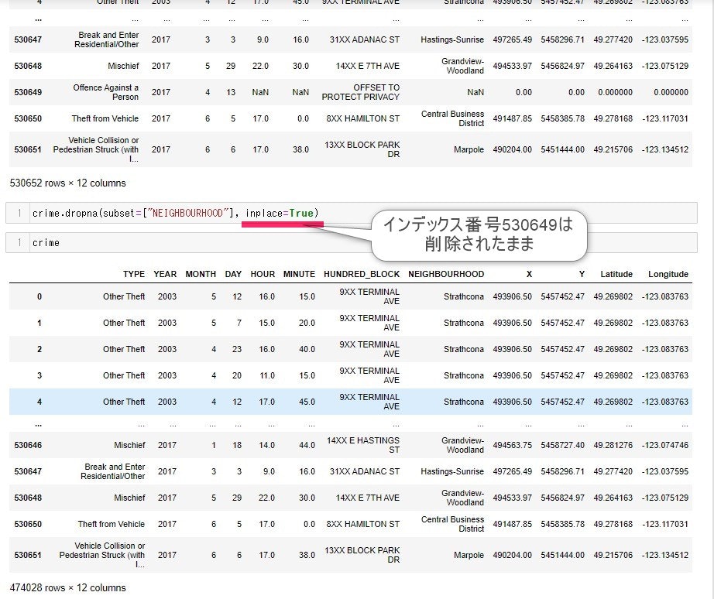Select the YEAR column header
This screenshot has width=714, height=599.
165,274
